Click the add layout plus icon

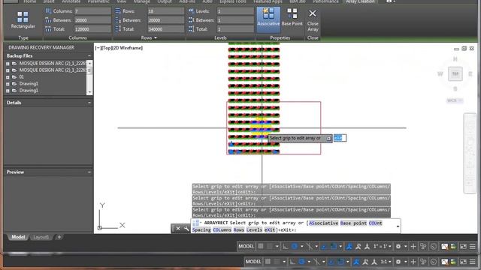point(59,237)
